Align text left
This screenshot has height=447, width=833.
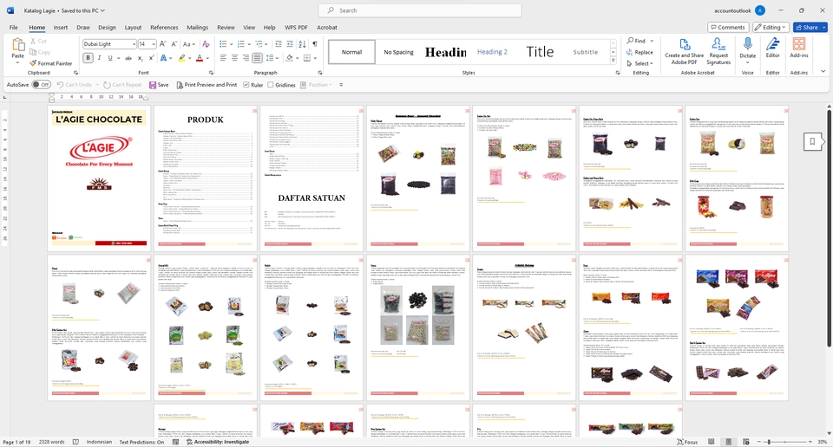pyautogui.click(x=223, y=58)
